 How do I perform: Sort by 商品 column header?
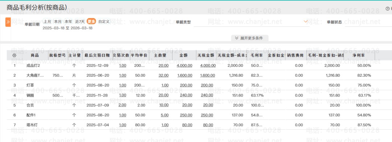point(35,55)
